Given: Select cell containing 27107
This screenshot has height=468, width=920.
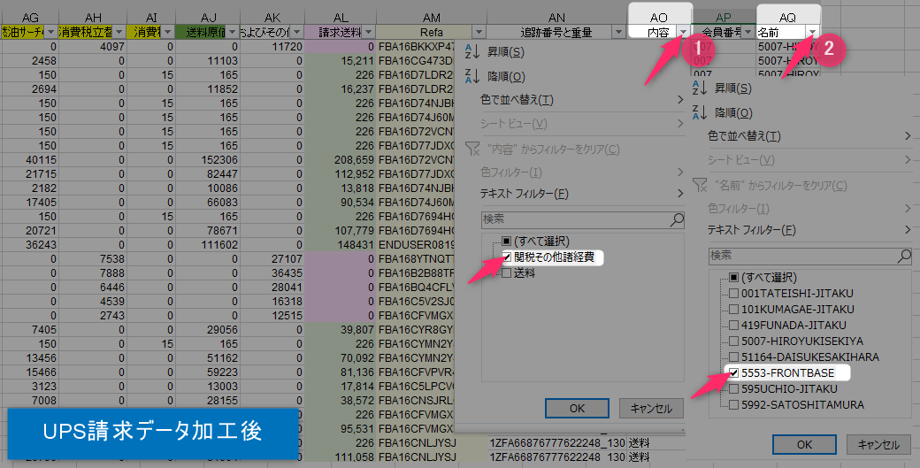Looking at the screenshot, I should click(272, 258).
